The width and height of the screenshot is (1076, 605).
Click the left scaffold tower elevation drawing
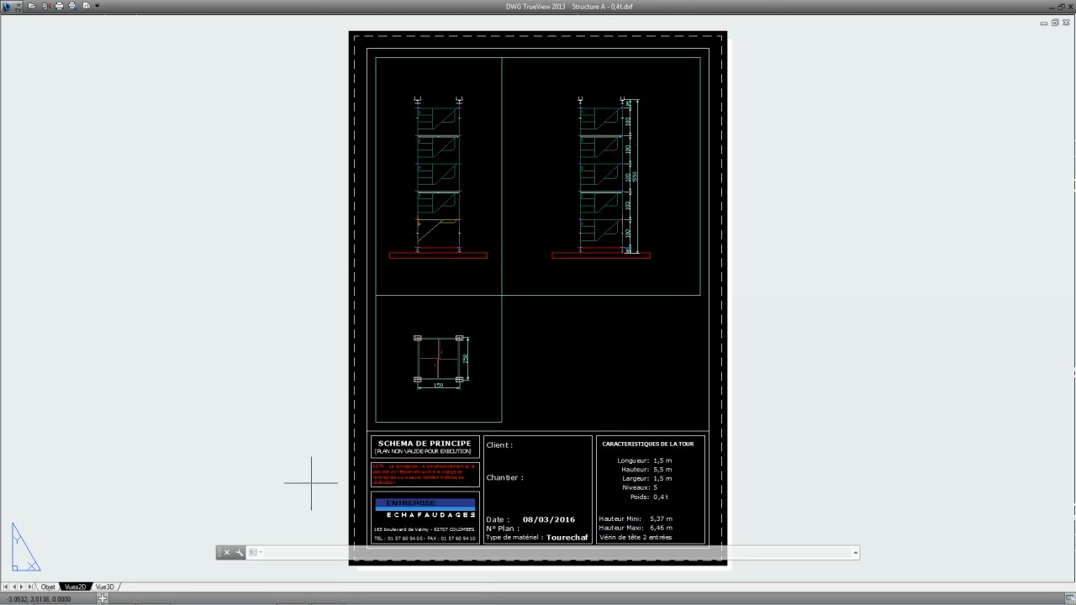[438, 176]
